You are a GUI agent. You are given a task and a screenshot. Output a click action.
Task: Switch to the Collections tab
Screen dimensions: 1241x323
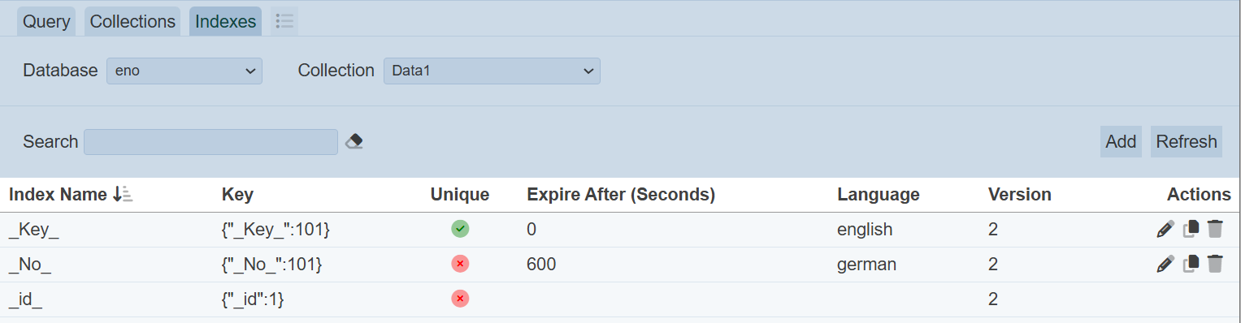coord(132,22)
